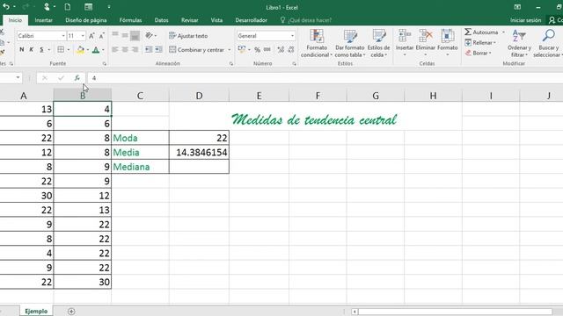The width and height of the screenshot is (563, 316).
Task: Open the borders dropdown arrow
Action: point(69,50)
